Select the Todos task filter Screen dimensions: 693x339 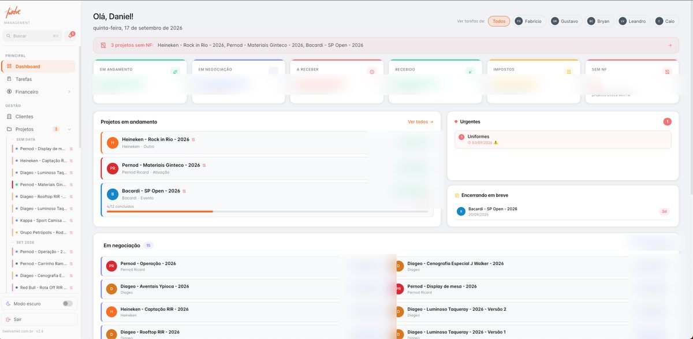click(x=499, y=21)
